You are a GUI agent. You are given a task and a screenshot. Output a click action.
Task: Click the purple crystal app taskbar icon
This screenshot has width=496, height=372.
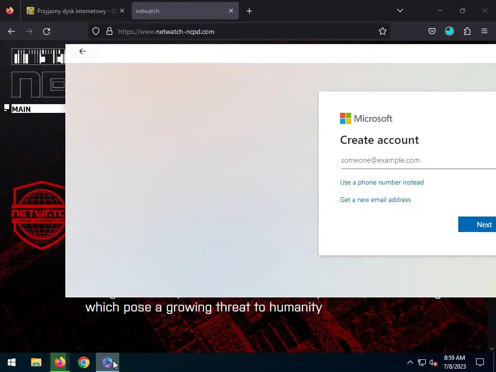108,362
